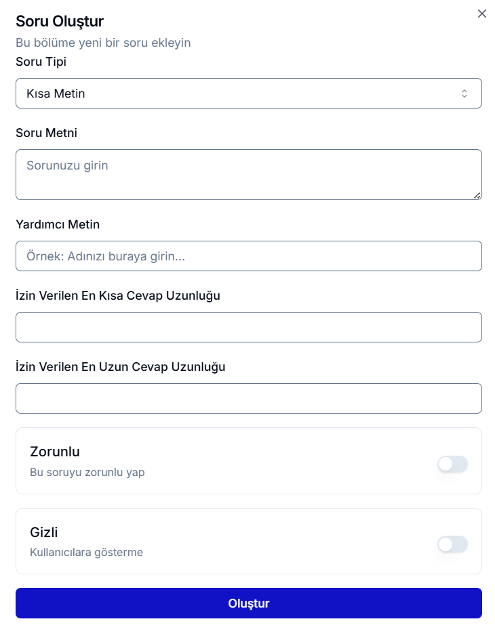The width and height of the screenshot is (495, 634).
Task: Click the "Bu soruyu zorunlu yap" description
Action: [x=87, y=472]
